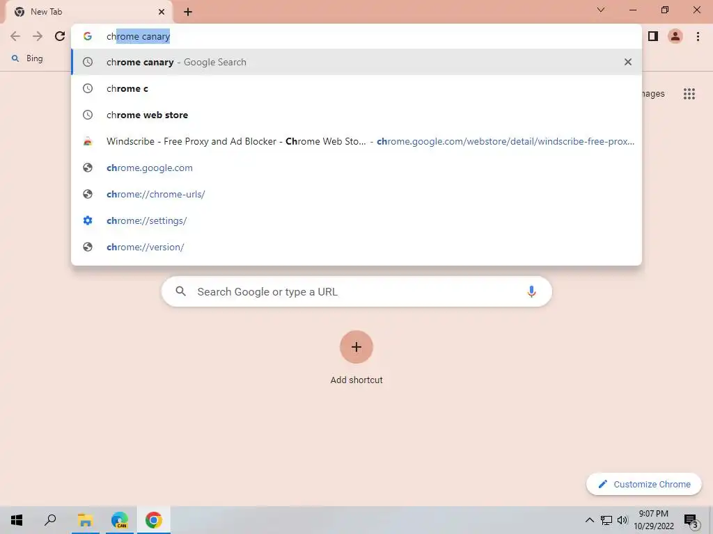Start voice search with microphone

point(531,291)
